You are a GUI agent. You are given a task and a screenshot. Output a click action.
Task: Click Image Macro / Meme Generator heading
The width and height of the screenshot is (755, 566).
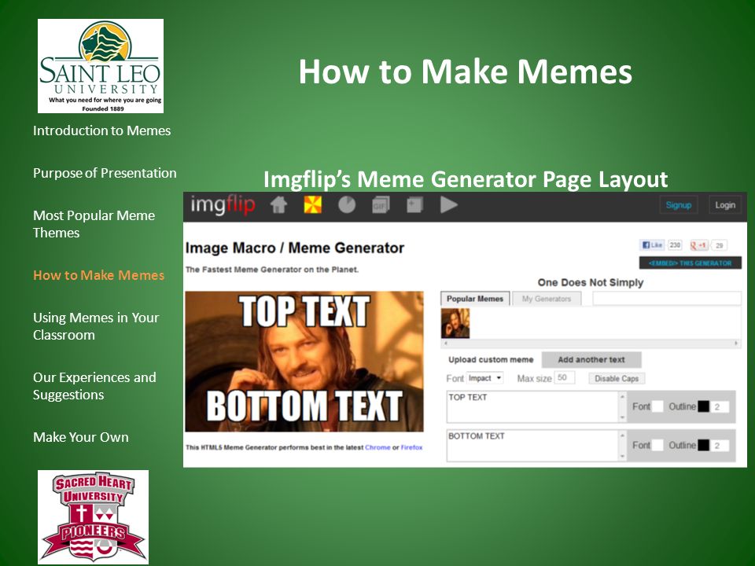(x=295, y=248)
